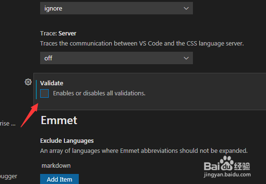Select the Emmet section heading

click(59, 120)
